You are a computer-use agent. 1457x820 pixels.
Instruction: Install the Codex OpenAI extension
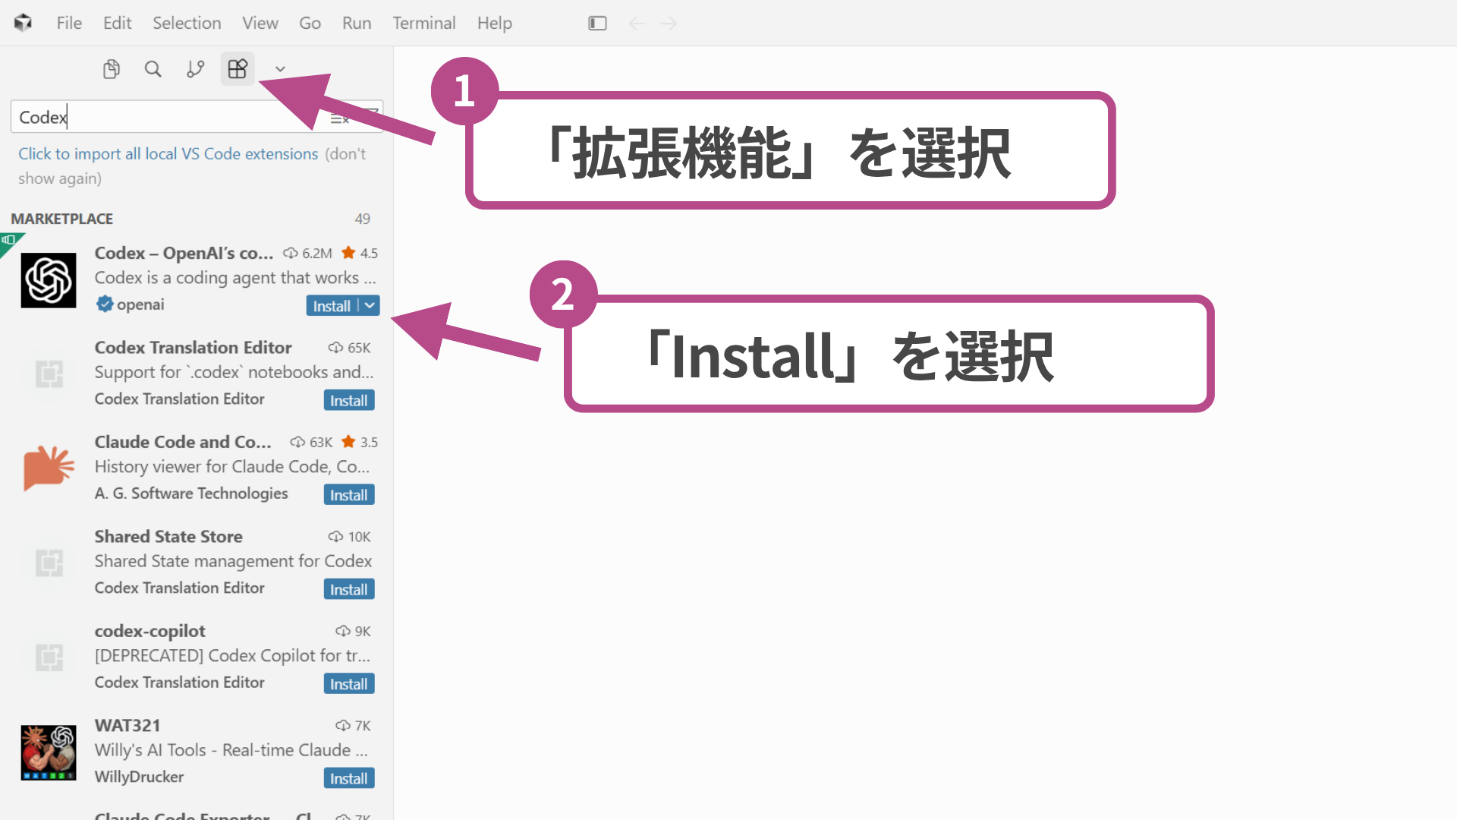click(332, 306)
